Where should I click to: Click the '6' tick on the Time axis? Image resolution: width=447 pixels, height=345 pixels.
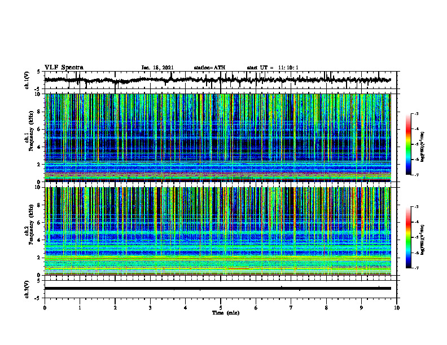[x=256, y=308]
